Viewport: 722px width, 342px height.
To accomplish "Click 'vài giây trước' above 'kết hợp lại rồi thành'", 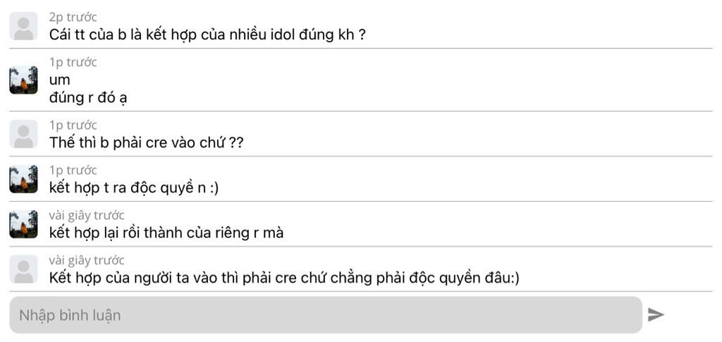I will pos(86,215).
